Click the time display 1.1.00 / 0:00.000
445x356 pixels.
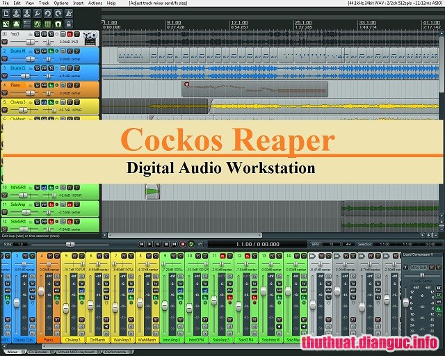coord(258,244)
